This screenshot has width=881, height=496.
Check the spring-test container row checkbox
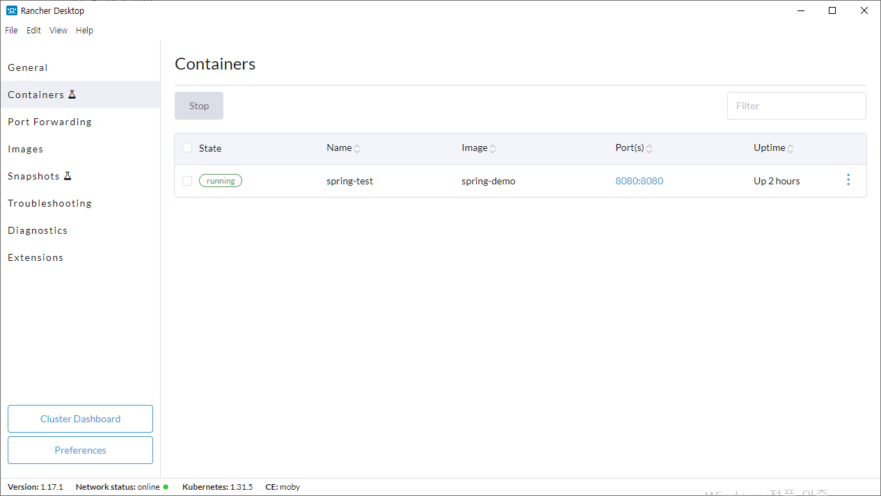pos(187,181)
